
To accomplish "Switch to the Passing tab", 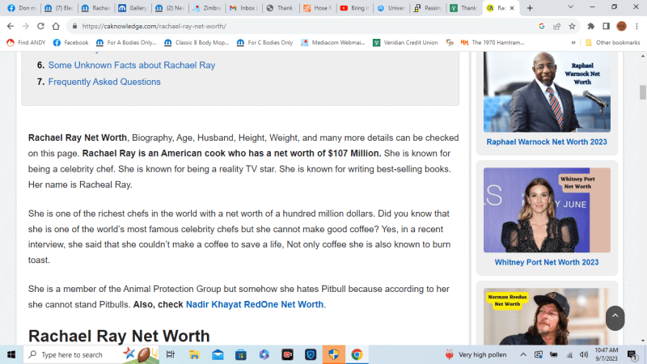I will point(429,8).
